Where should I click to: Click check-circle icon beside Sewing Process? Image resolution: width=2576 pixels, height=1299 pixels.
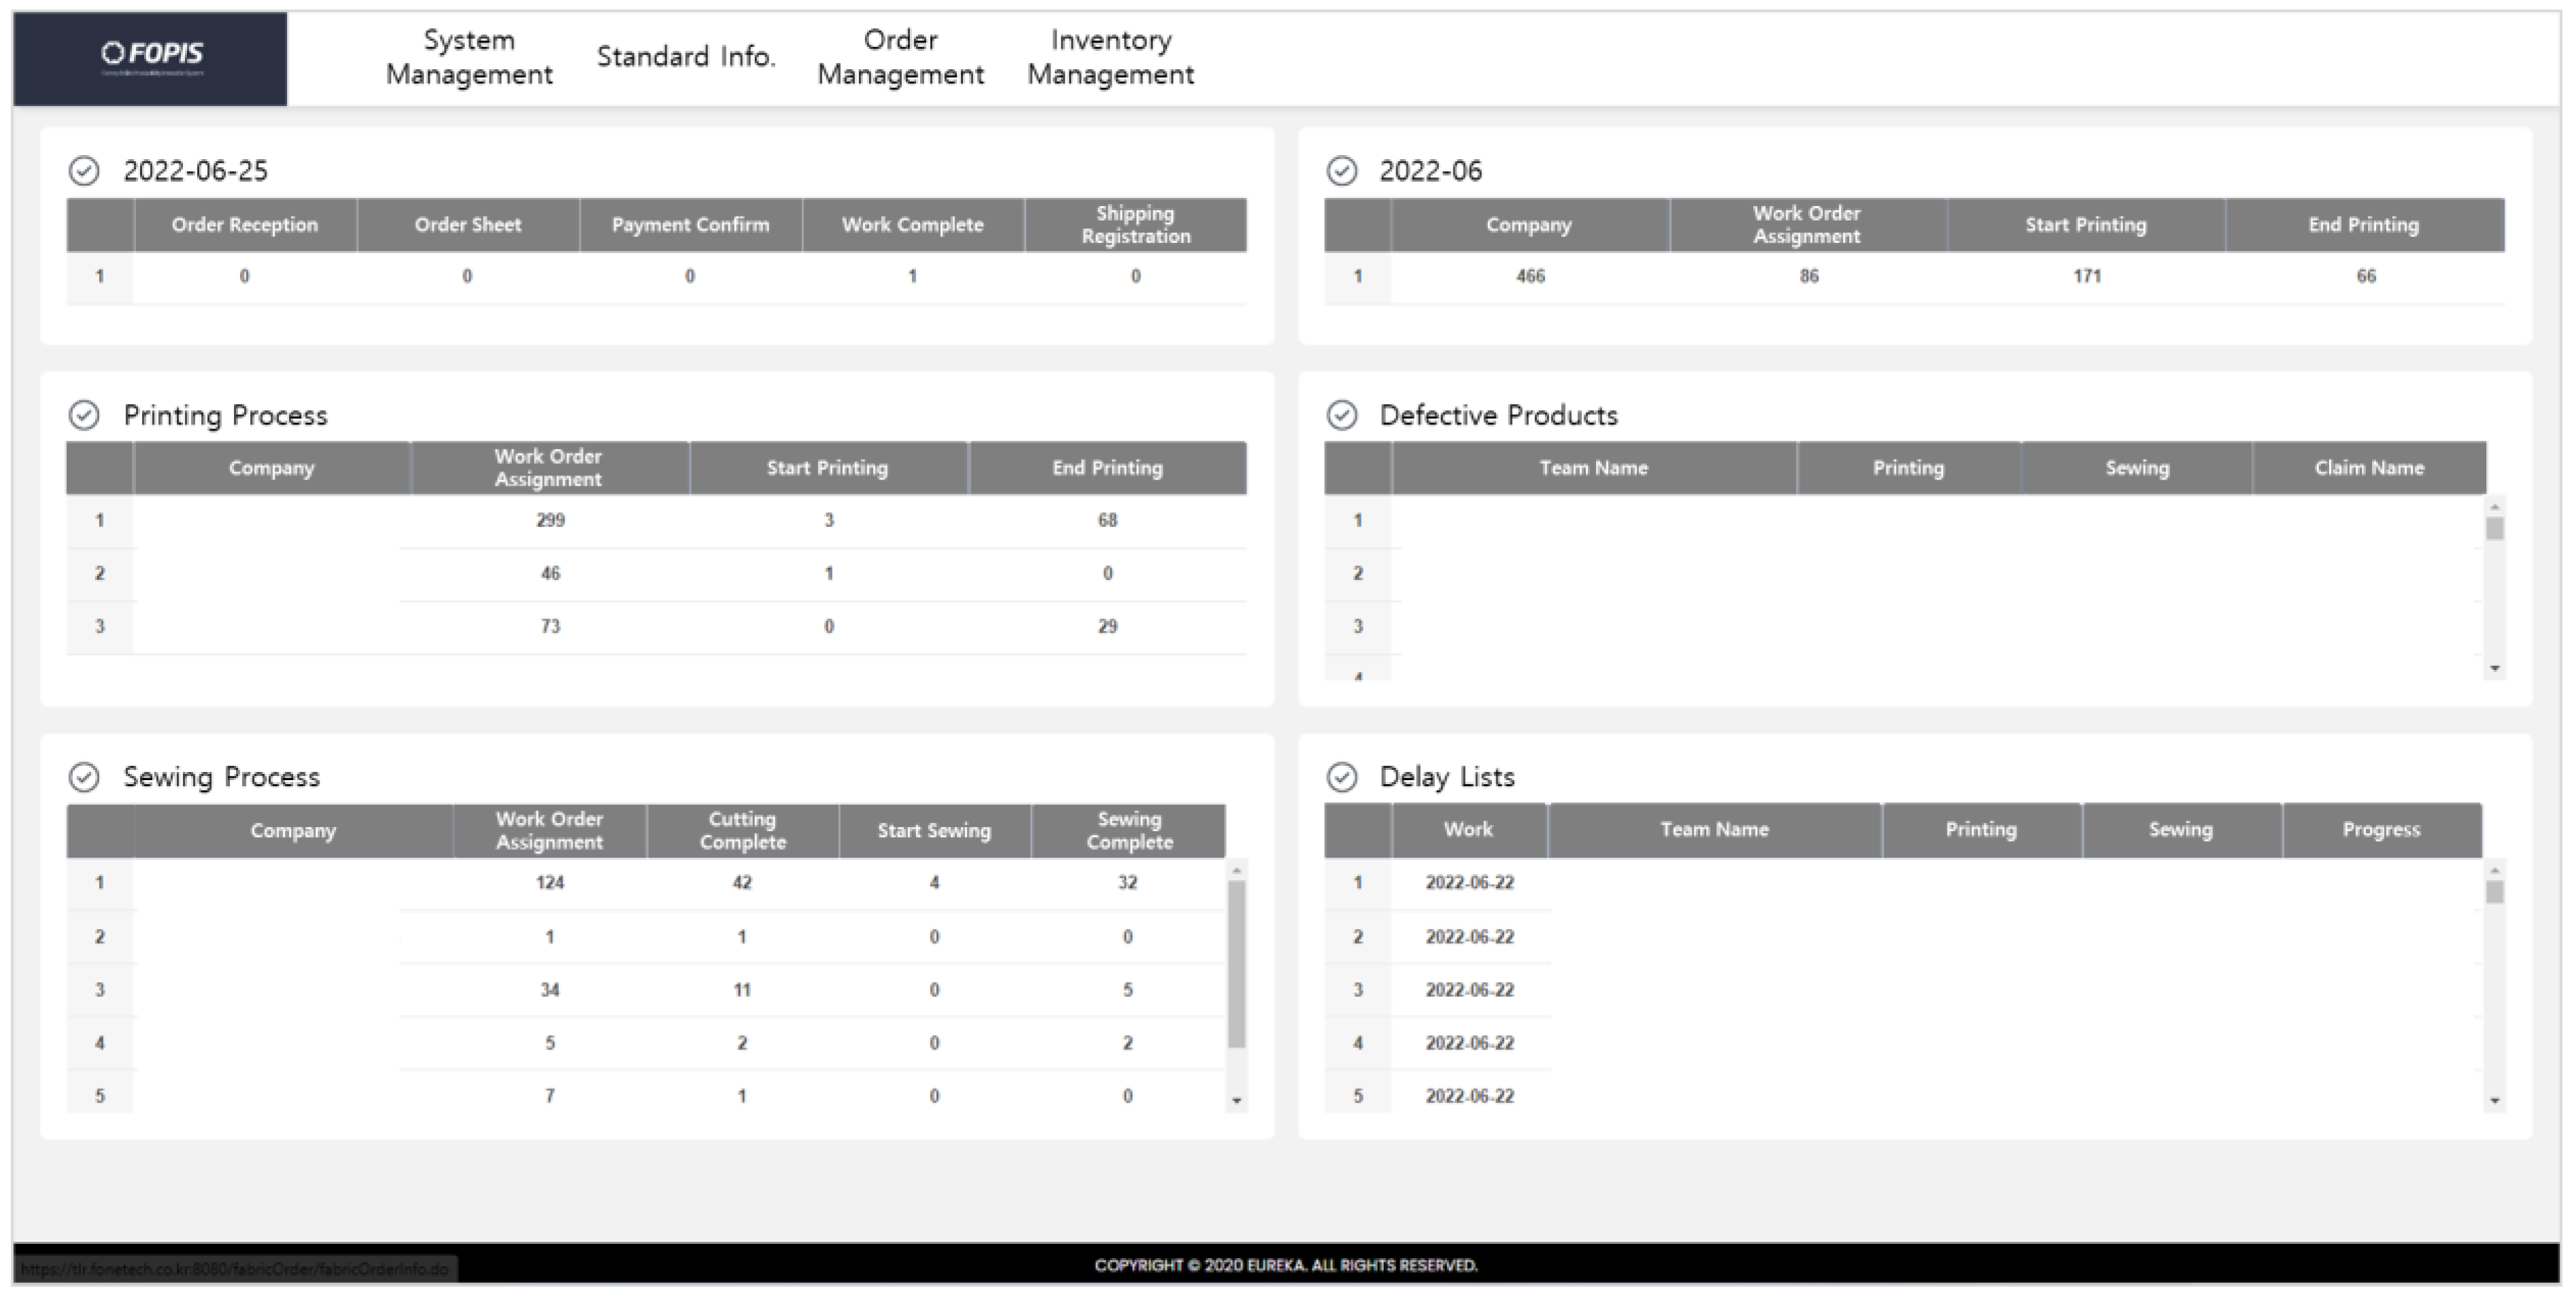tap(84, 777)
